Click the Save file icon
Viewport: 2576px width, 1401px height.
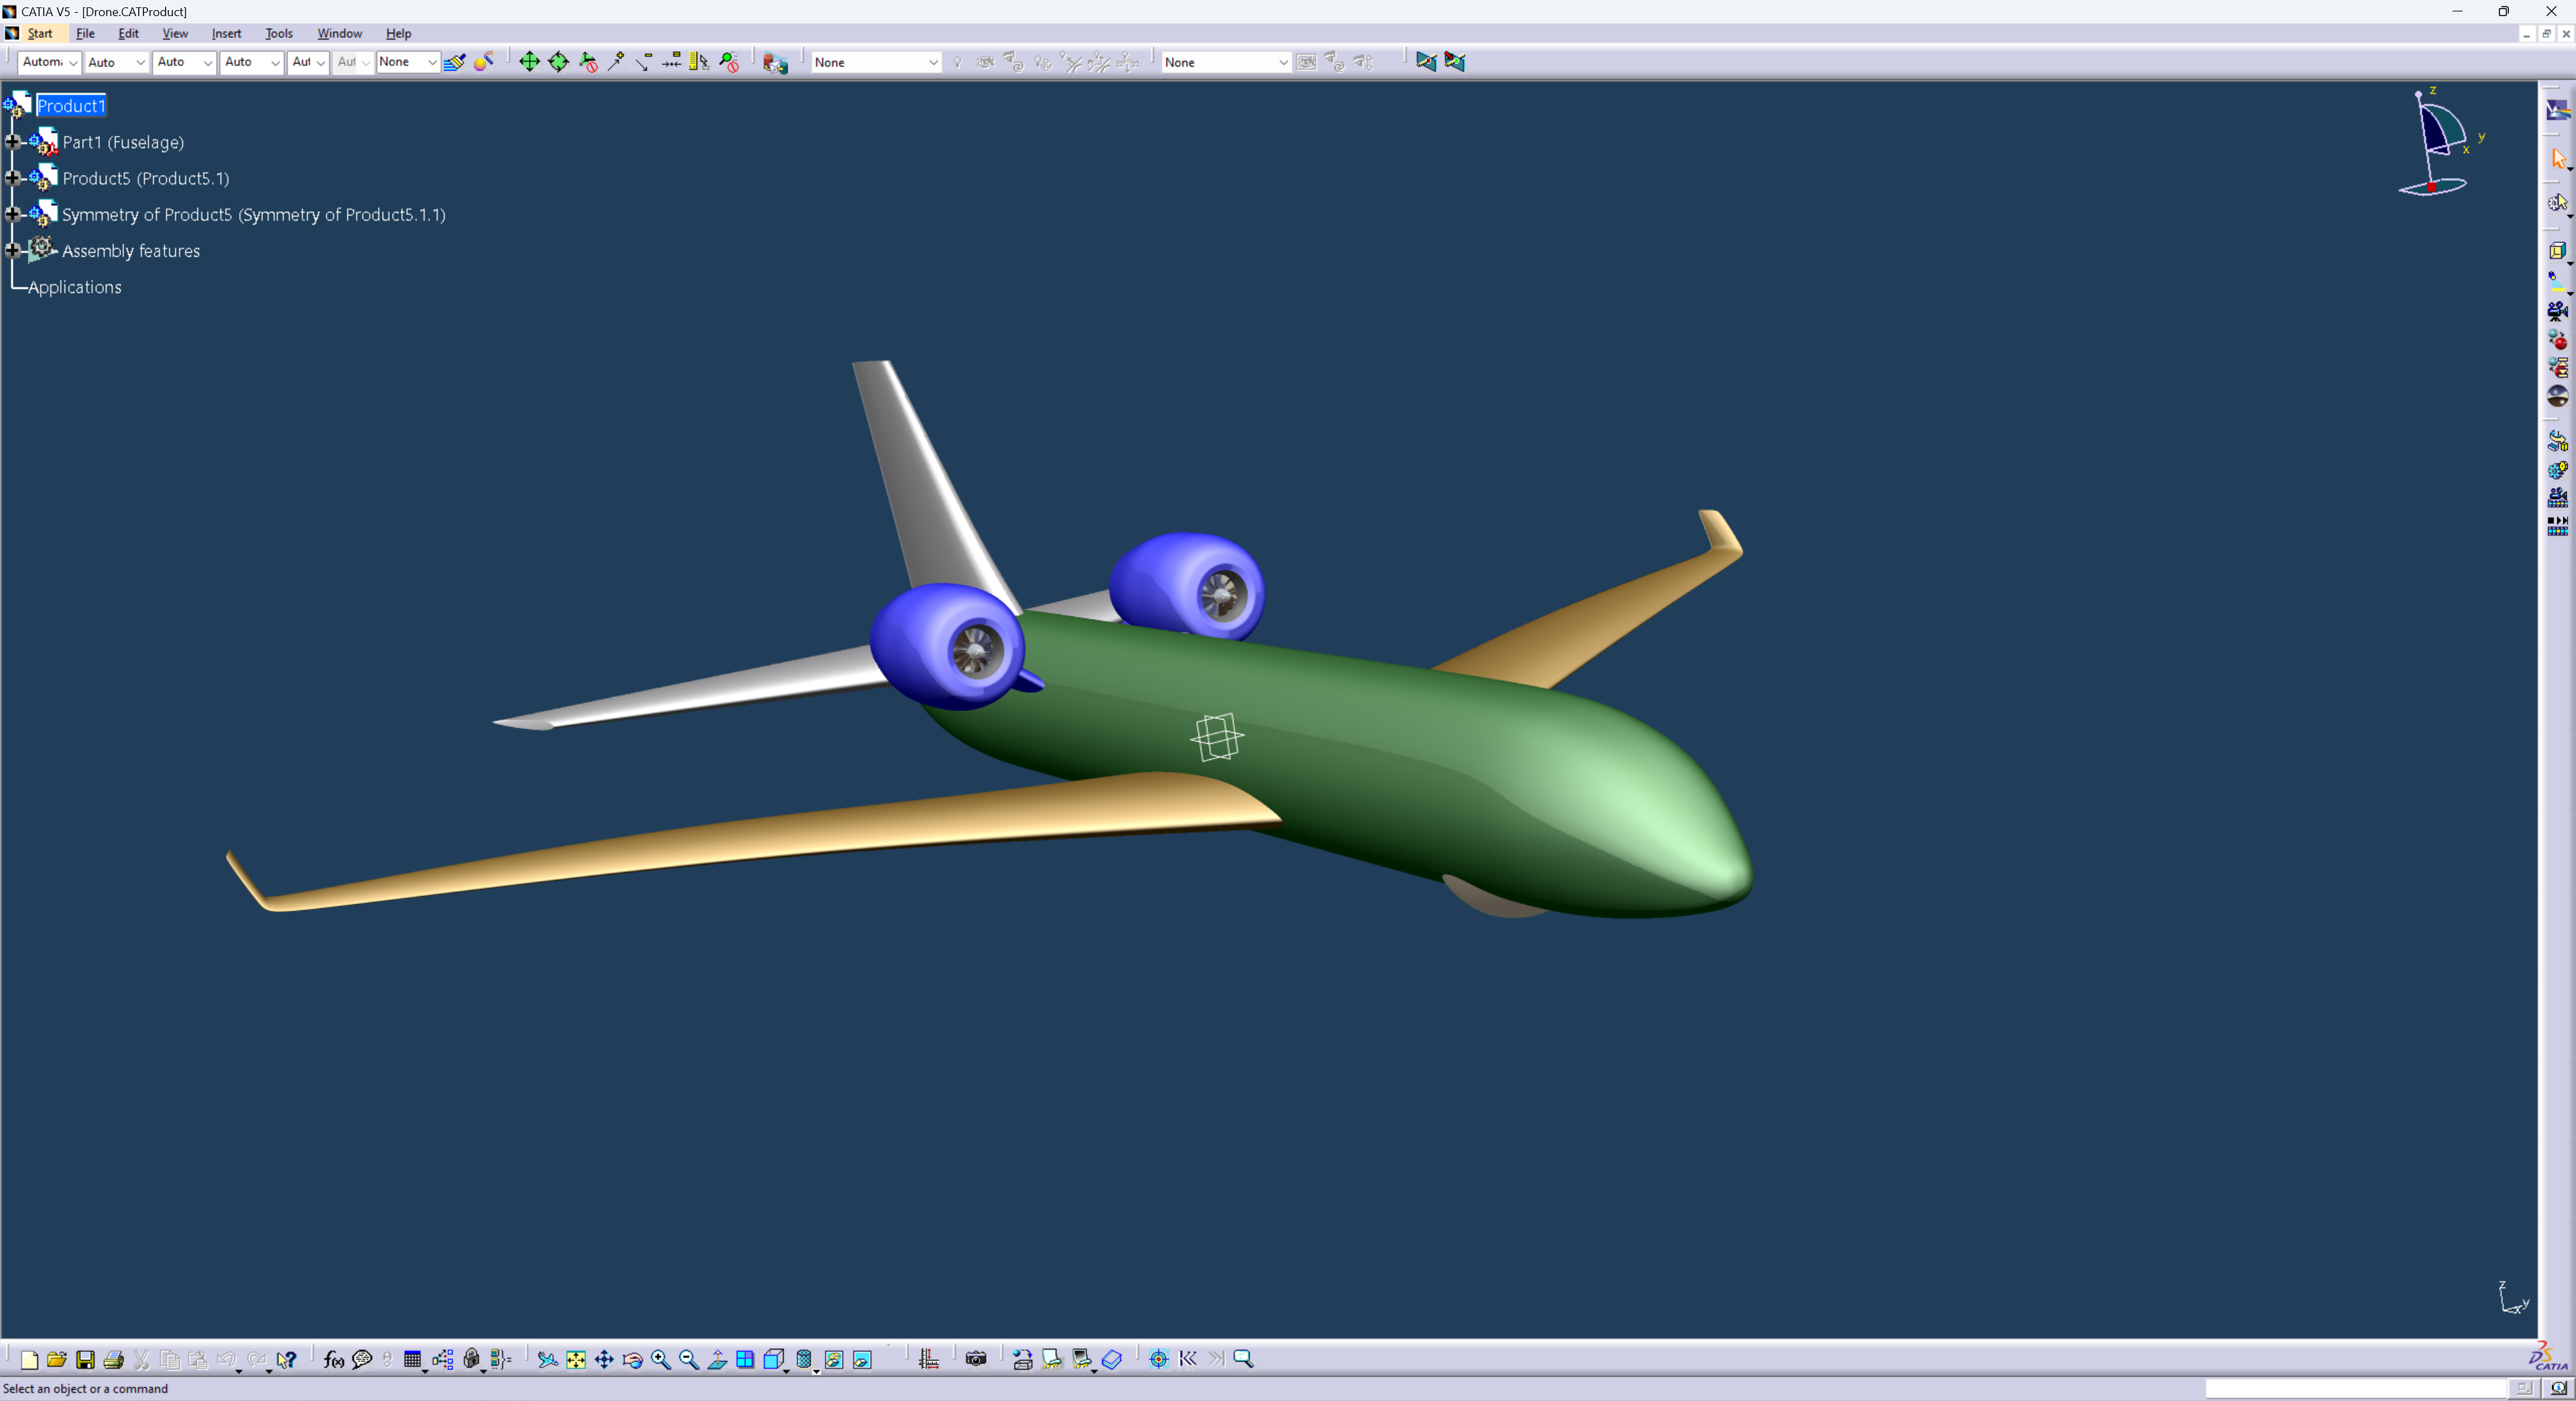(x=85, y=1359)
